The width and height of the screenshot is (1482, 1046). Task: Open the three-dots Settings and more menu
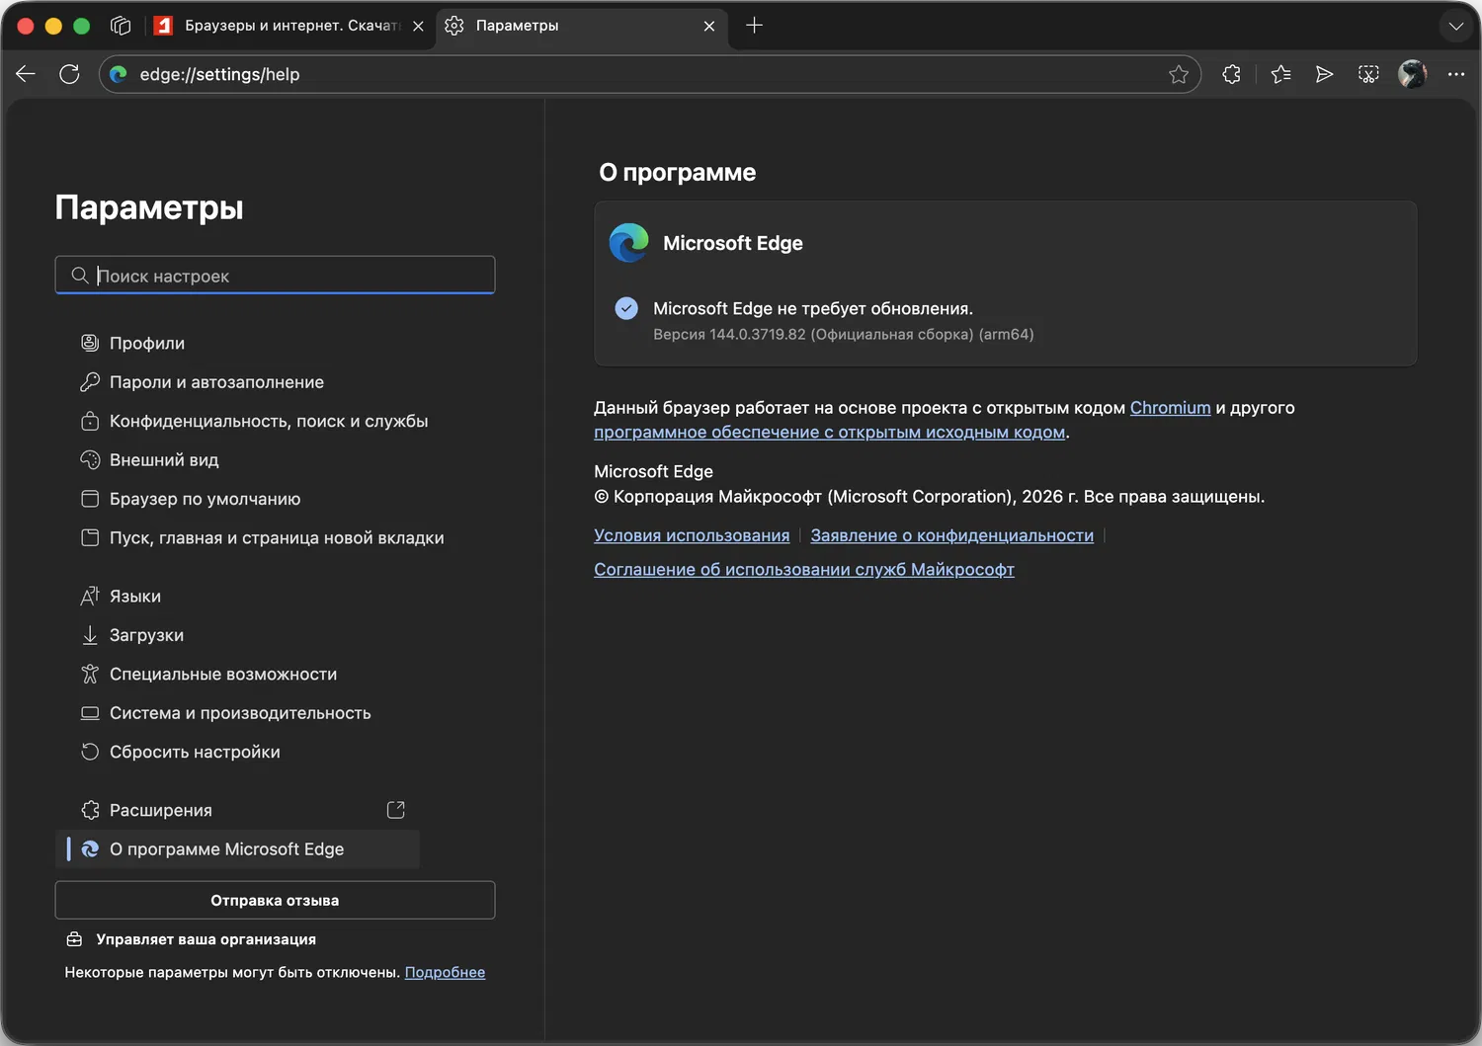pos(1456,74)
